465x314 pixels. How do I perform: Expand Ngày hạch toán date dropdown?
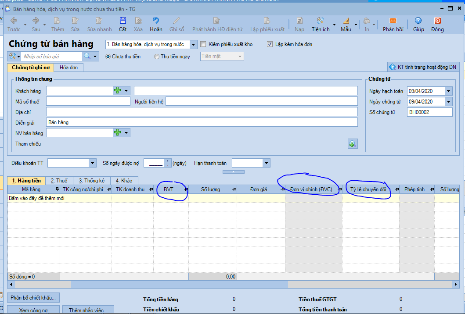pyautogui.click(x=448, y=91)
